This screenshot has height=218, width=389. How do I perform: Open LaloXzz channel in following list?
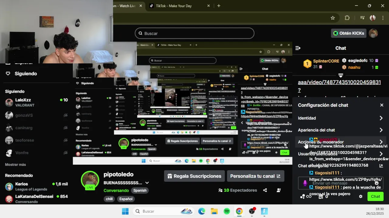(x=36, y=102)
